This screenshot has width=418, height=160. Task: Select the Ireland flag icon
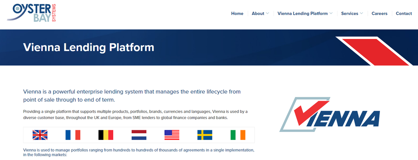click(238, 135)
